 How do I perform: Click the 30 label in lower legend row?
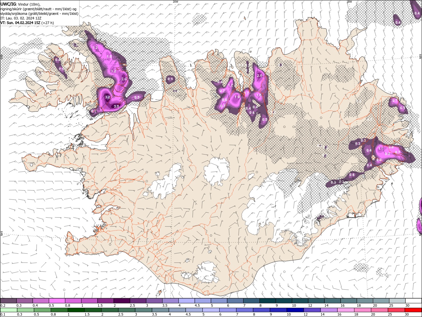pyautogui.click(x=407, y=314)
